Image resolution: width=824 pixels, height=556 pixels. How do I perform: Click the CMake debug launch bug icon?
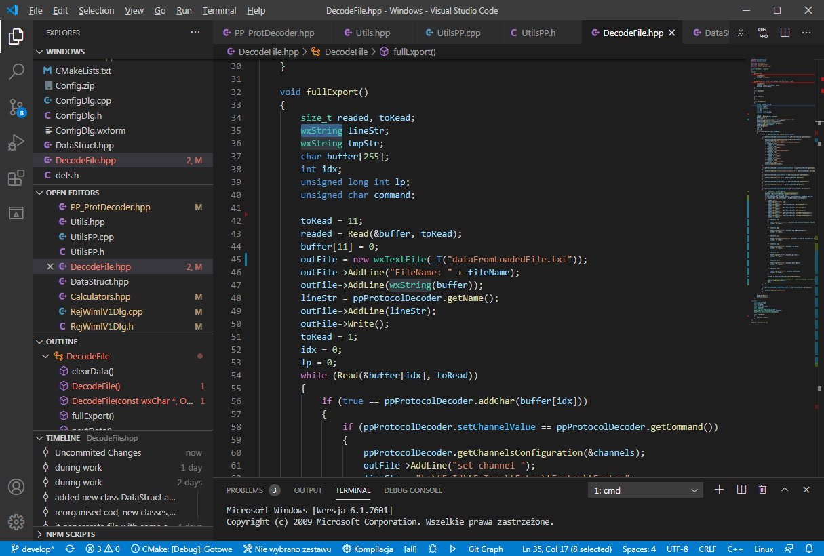coord(433,549)
